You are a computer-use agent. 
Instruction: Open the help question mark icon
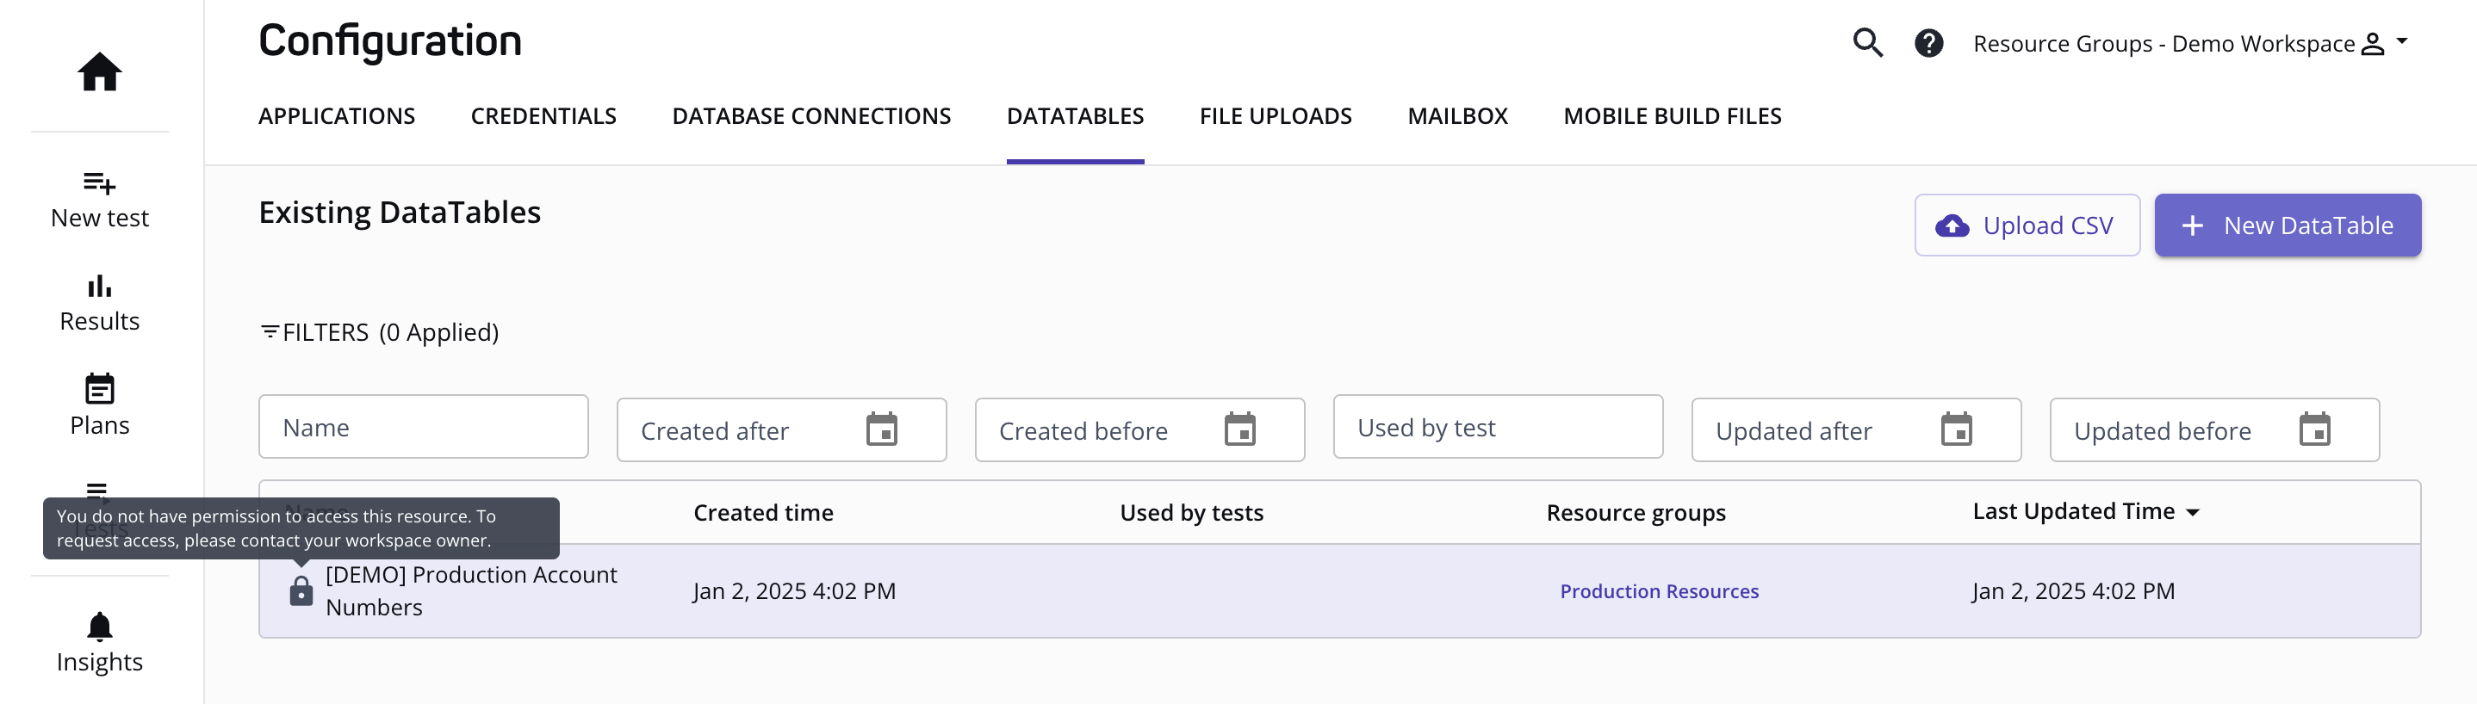click(x=1928, y=43)
